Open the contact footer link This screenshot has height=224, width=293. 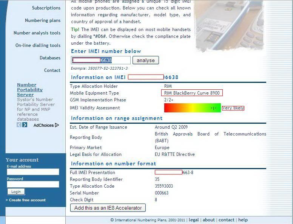(x=227, y=220)
